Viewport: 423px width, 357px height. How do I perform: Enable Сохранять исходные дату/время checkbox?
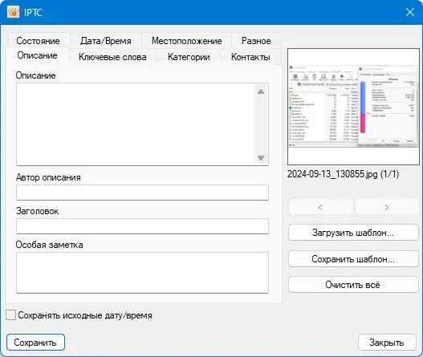point(10,315)
